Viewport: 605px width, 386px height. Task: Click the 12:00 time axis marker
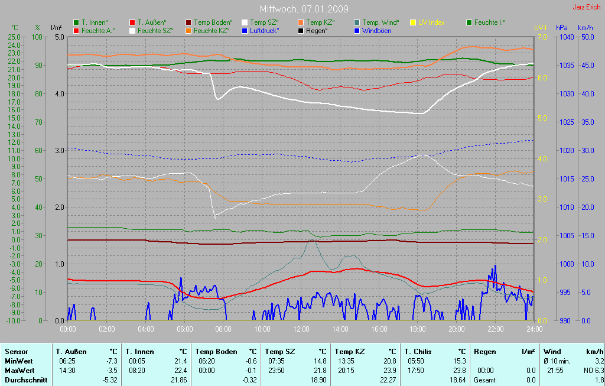[301, 329]
